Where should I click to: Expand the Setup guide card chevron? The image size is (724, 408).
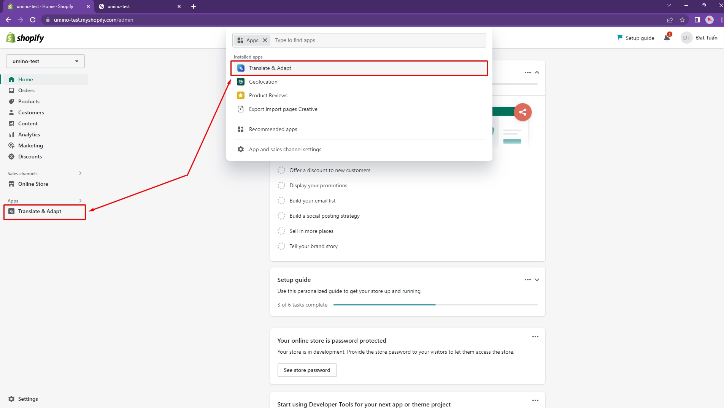point(537,280)
